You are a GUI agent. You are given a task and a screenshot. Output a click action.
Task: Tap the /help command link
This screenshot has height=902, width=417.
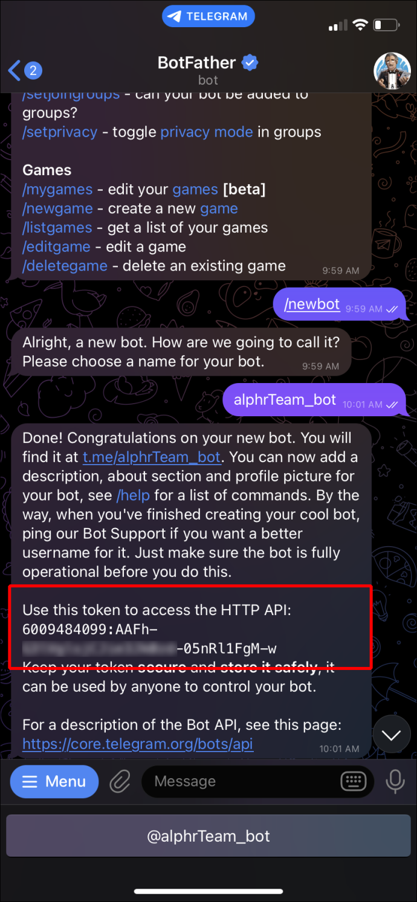pyautogui.click(x=133, y=495)
